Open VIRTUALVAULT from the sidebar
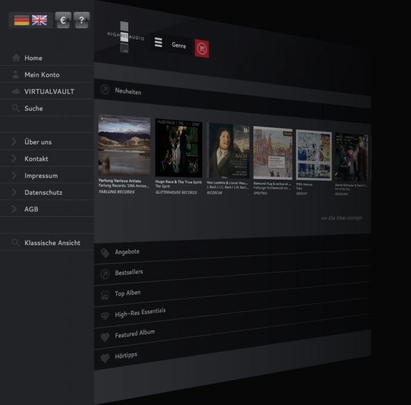Screen dimensions: 411x405 pos(49,92)
